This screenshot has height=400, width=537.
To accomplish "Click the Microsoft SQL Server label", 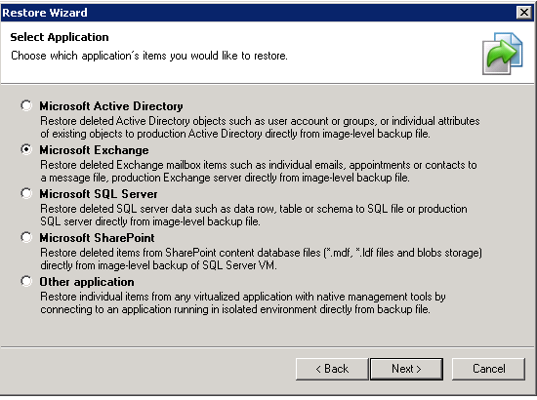I will click(x=99, y=194).
